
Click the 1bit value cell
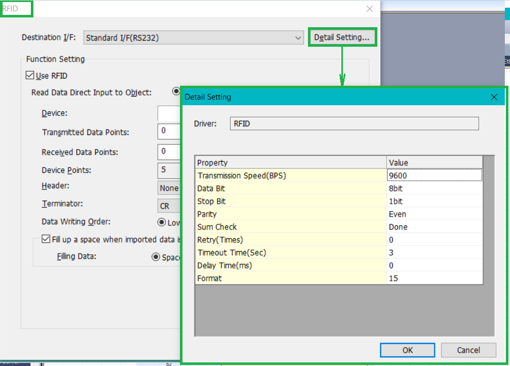pyautogui.click(x=434, y=201)
